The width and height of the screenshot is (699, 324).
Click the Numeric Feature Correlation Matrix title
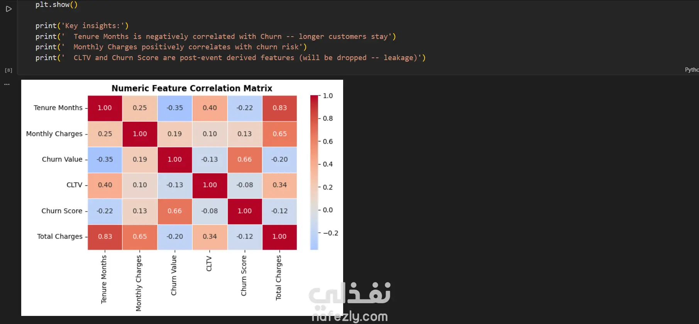(192, 88)
